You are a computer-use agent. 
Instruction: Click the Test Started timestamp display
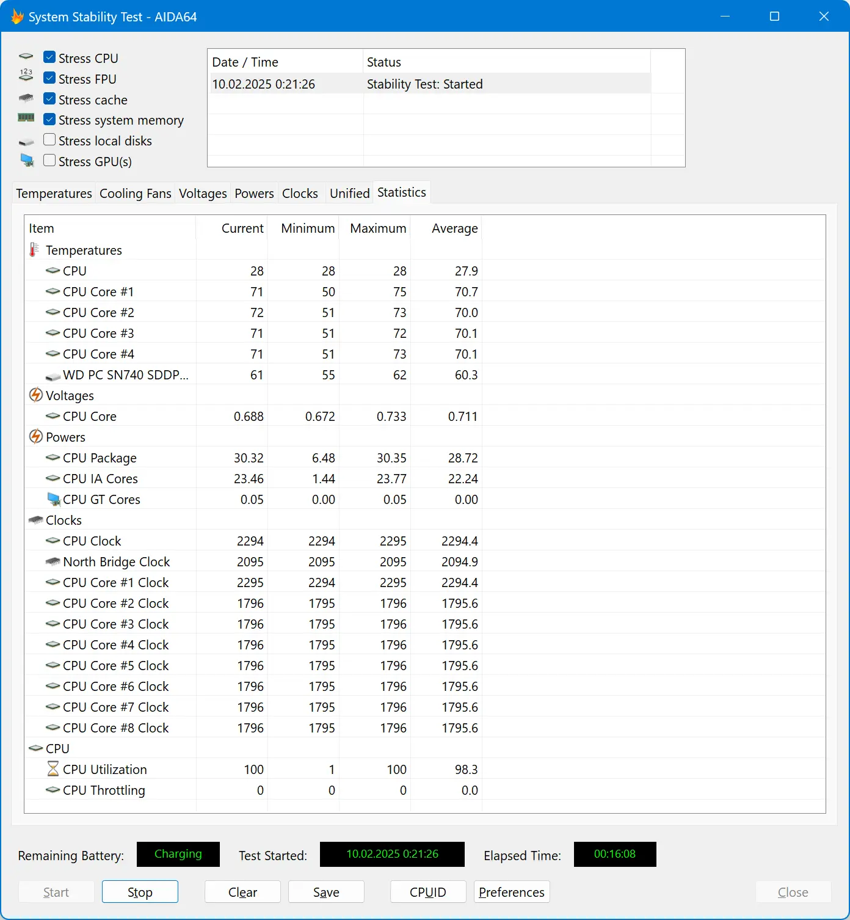point(392,854)
